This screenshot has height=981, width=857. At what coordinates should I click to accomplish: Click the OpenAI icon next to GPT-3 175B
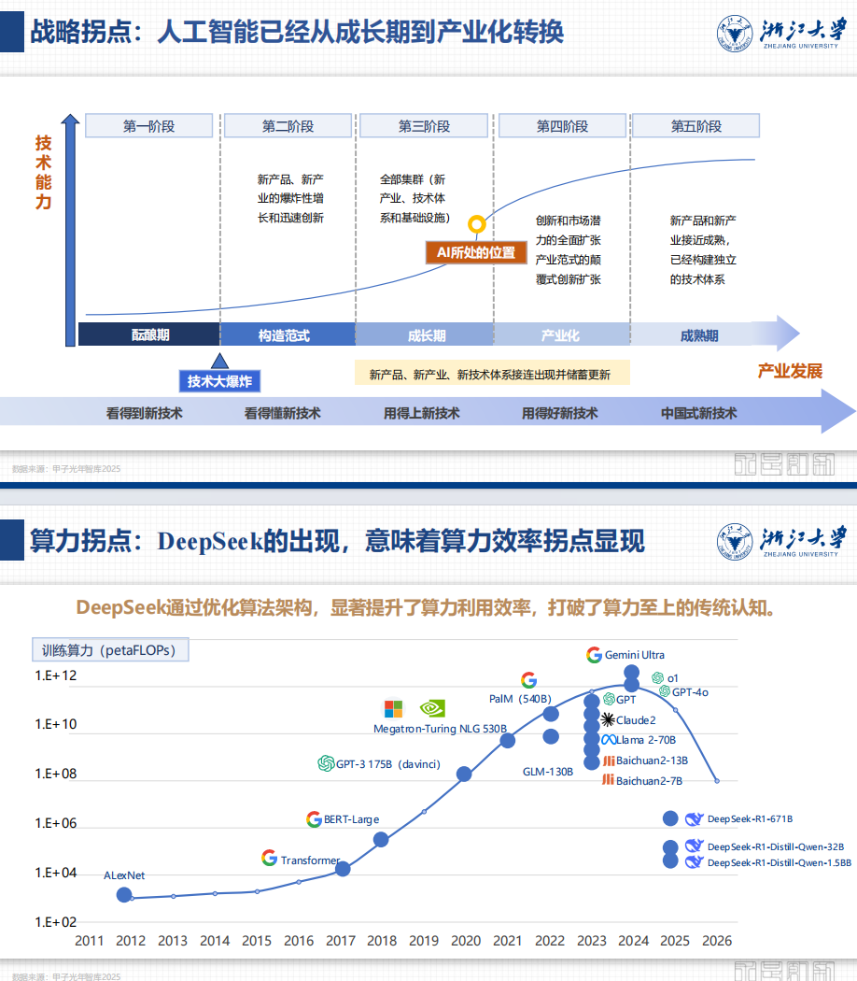click(326, 763)
